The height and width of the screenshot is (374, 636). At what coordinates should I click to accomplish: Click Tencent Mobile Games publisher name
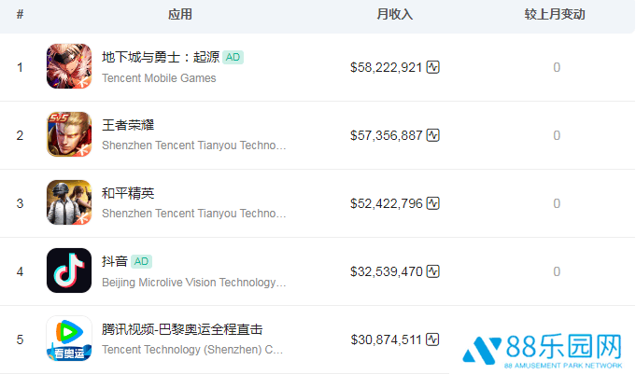click(x=159, y=78)
